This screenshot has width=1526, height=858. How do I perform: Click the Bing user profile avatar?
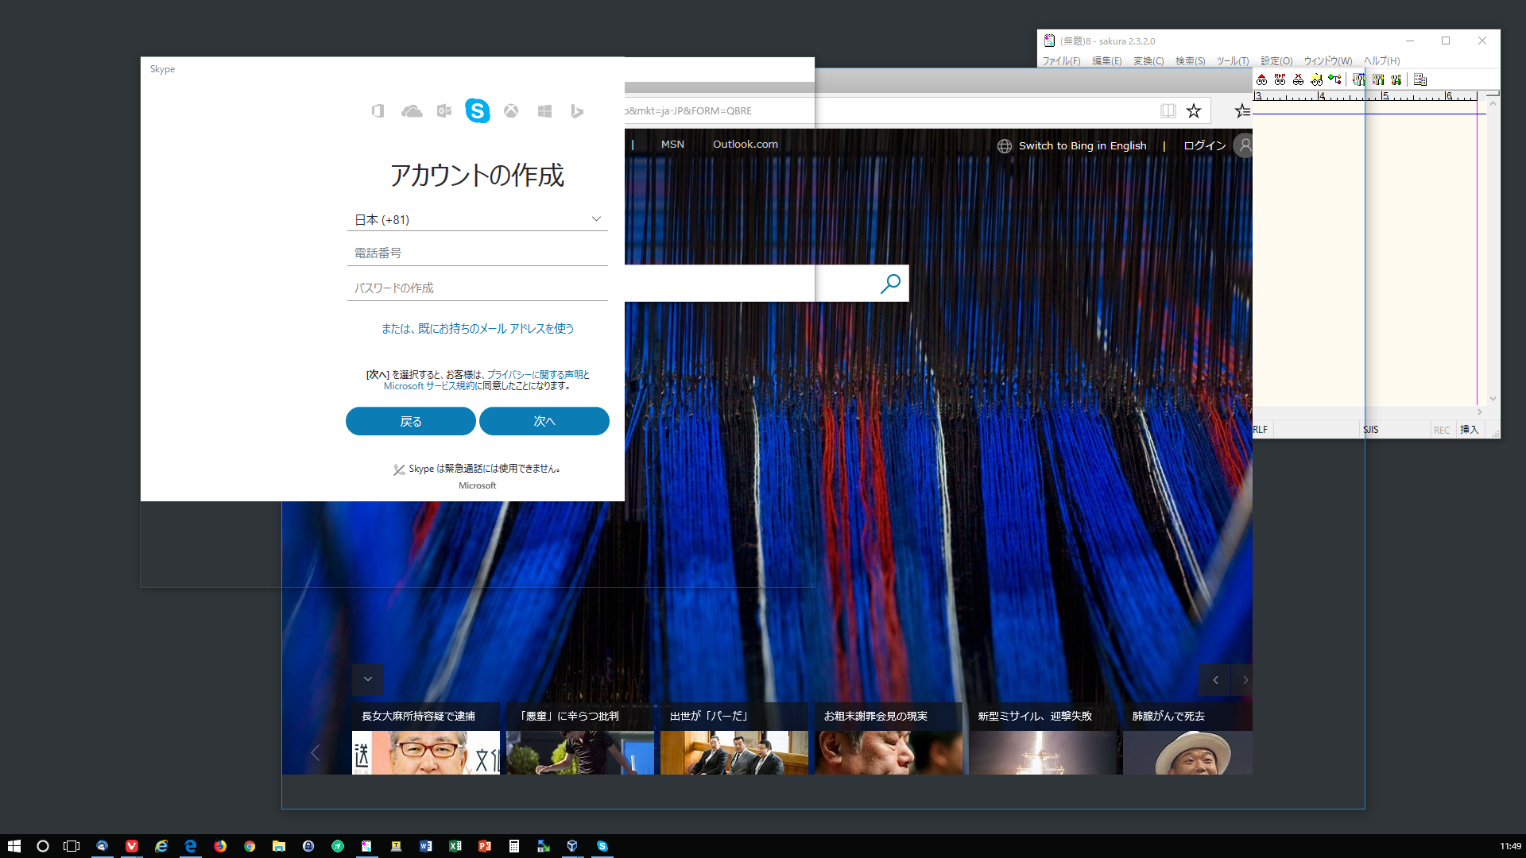point(1245,145)
